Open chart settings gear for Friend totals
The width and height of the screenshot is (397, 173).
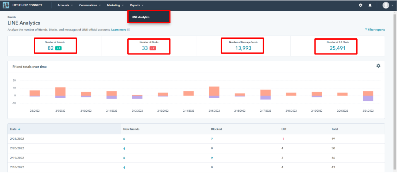[x=378, y=66]
